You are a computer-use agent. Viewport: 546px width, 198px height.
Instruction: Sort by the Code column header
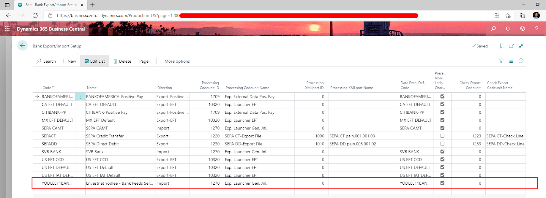[48, 88]
